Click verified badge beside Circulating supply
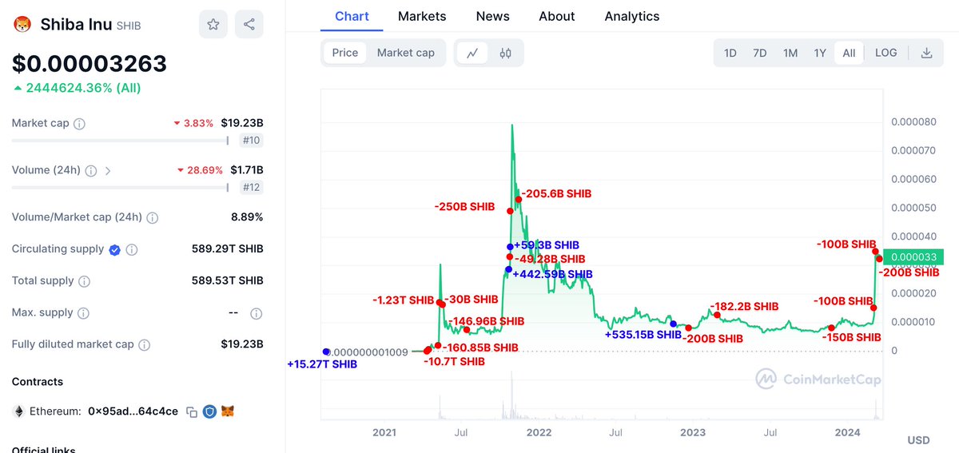 pos(114,249)
